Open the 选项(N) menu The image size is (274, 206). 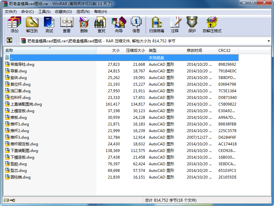(x=83, y=11)
